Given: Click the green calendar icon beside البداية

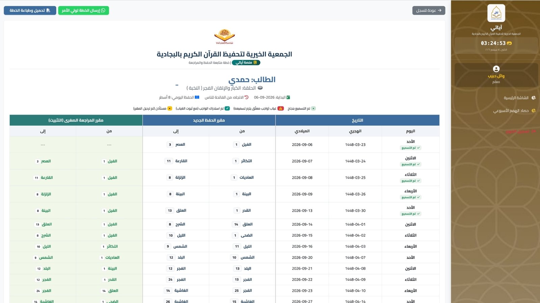Looking at the screenshot, I should 288,97.
